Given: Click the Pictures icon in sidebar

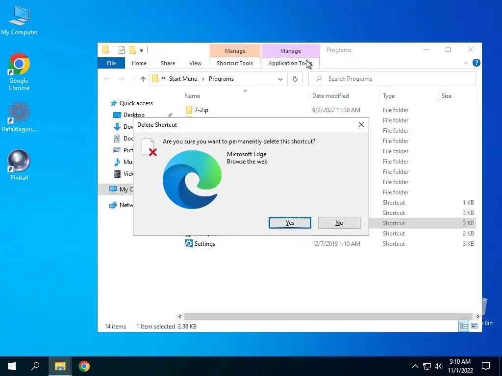Looking at the screenshot, I should click(117, 150).
